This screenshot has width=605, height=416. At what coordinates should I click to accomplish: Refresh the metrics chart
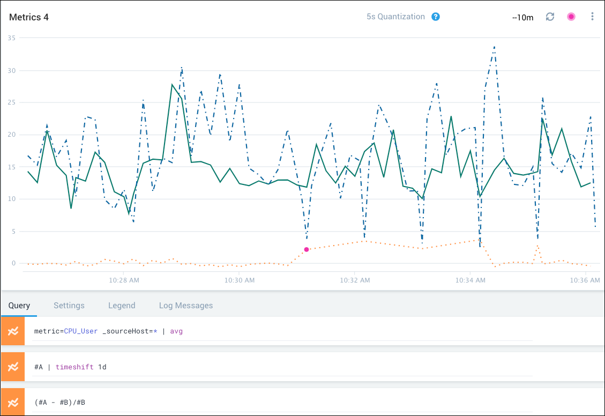550,17
